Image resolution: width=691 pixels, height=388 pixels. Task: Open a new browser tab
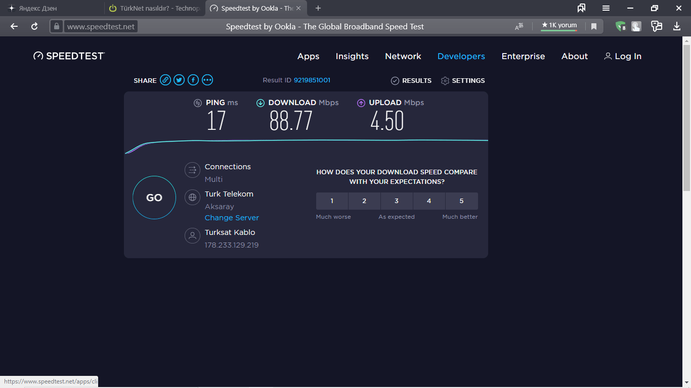click(318, 8)
